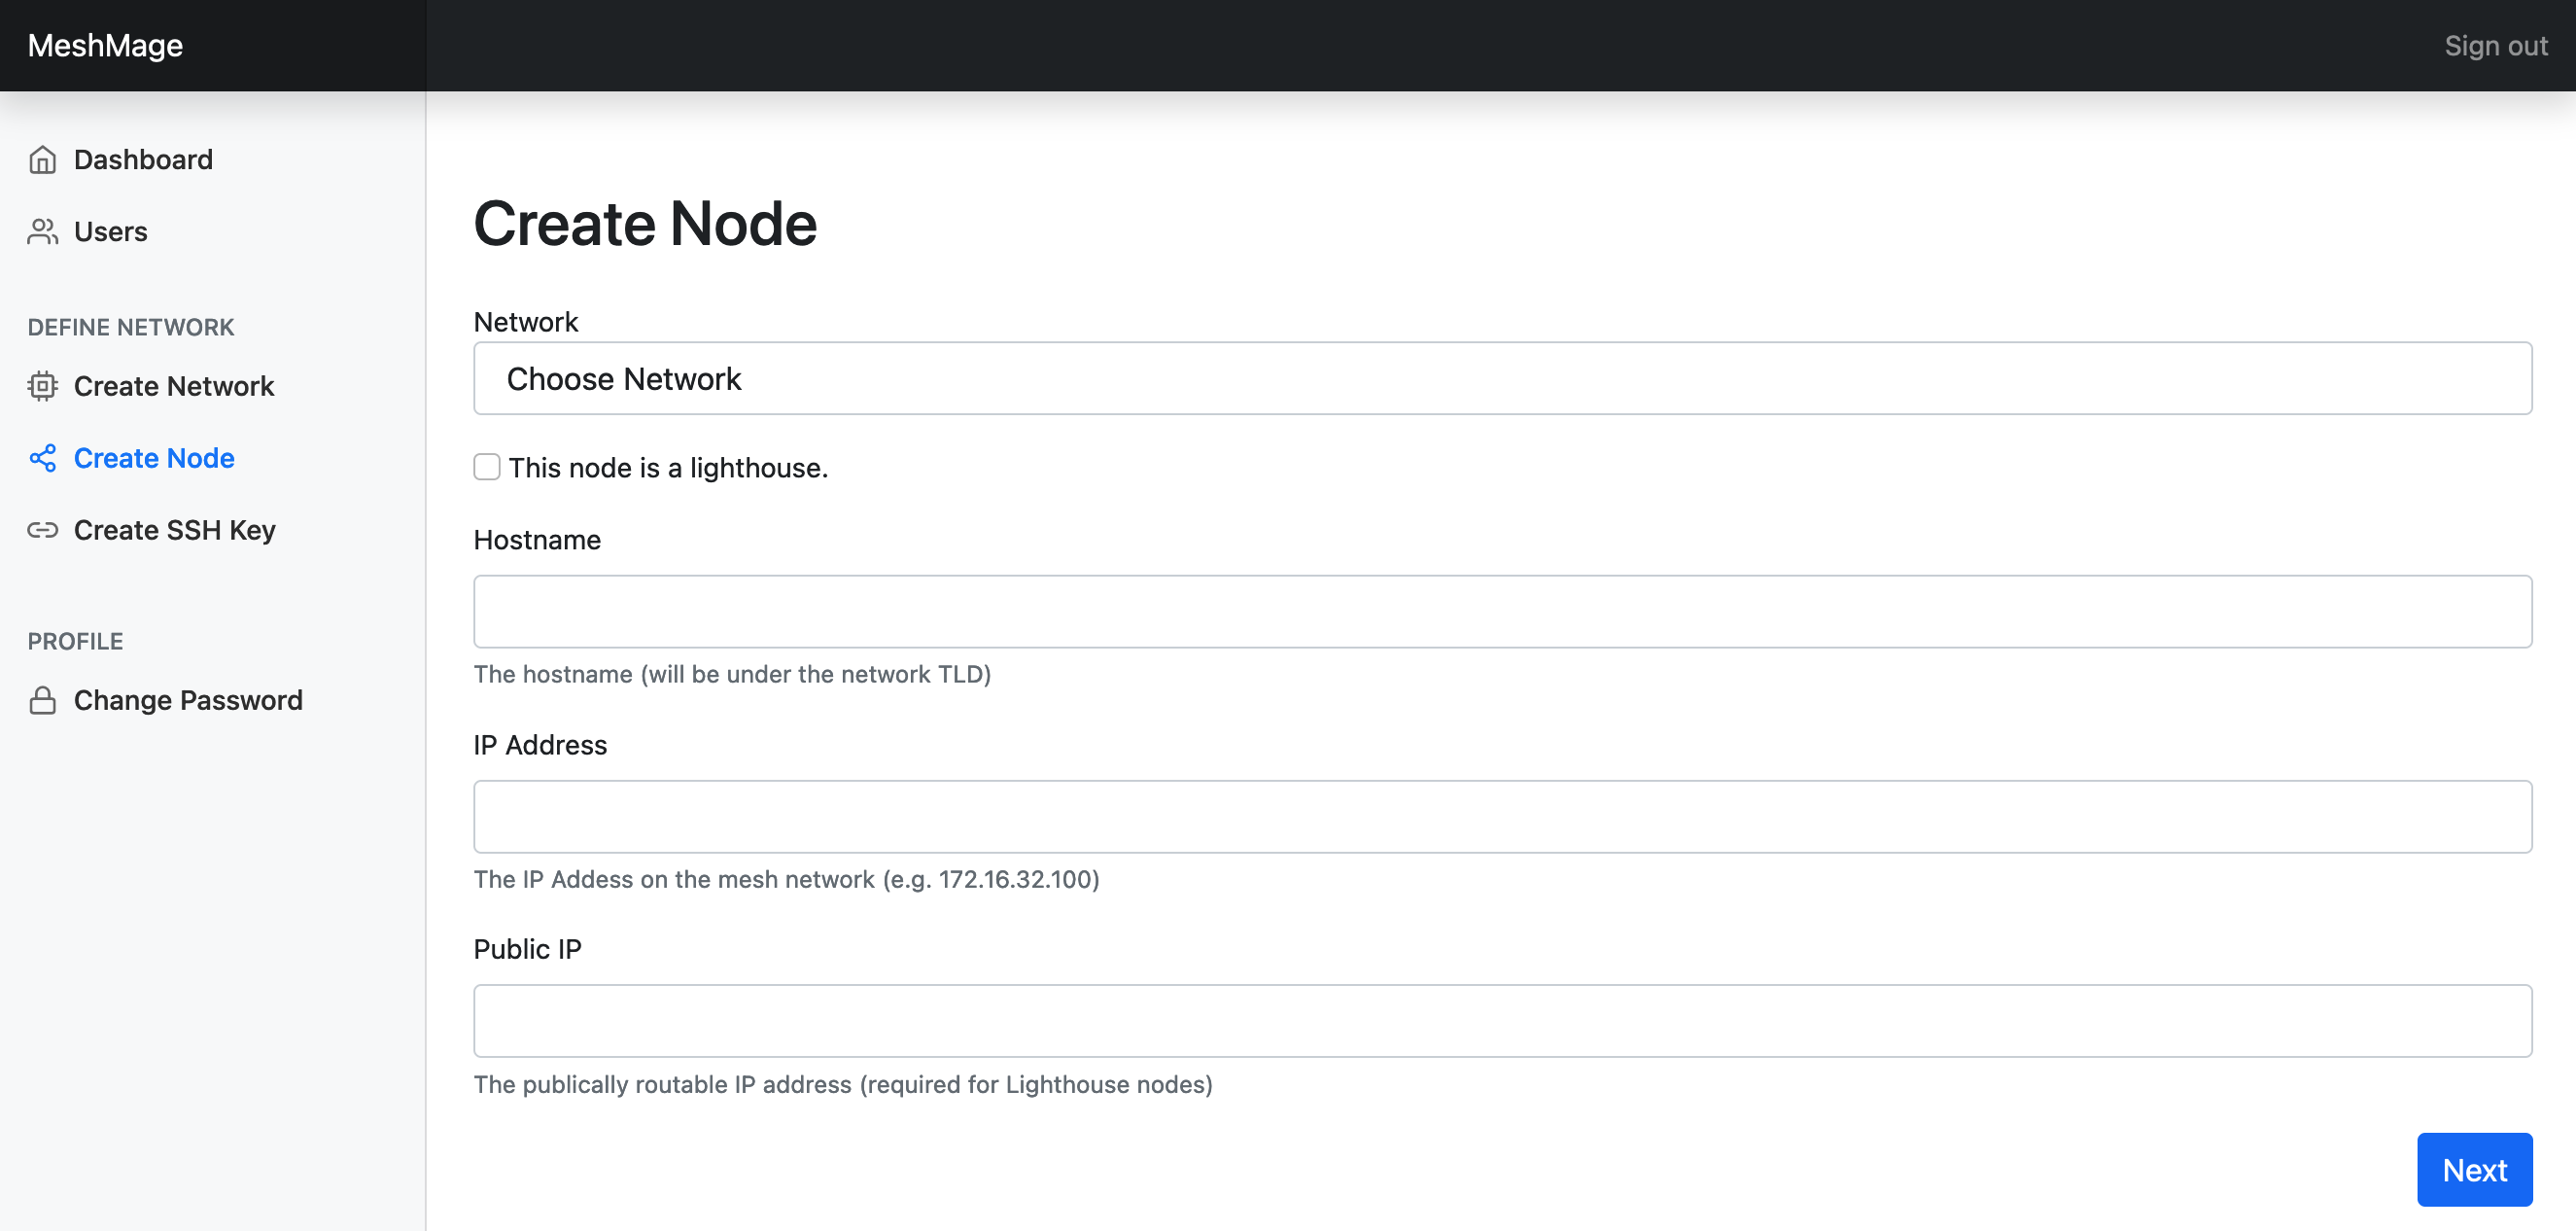The width and height of the screenshot is (2576, 1231).
Task: Check the lighthouse checkbox setting
Action: (486, 467)
